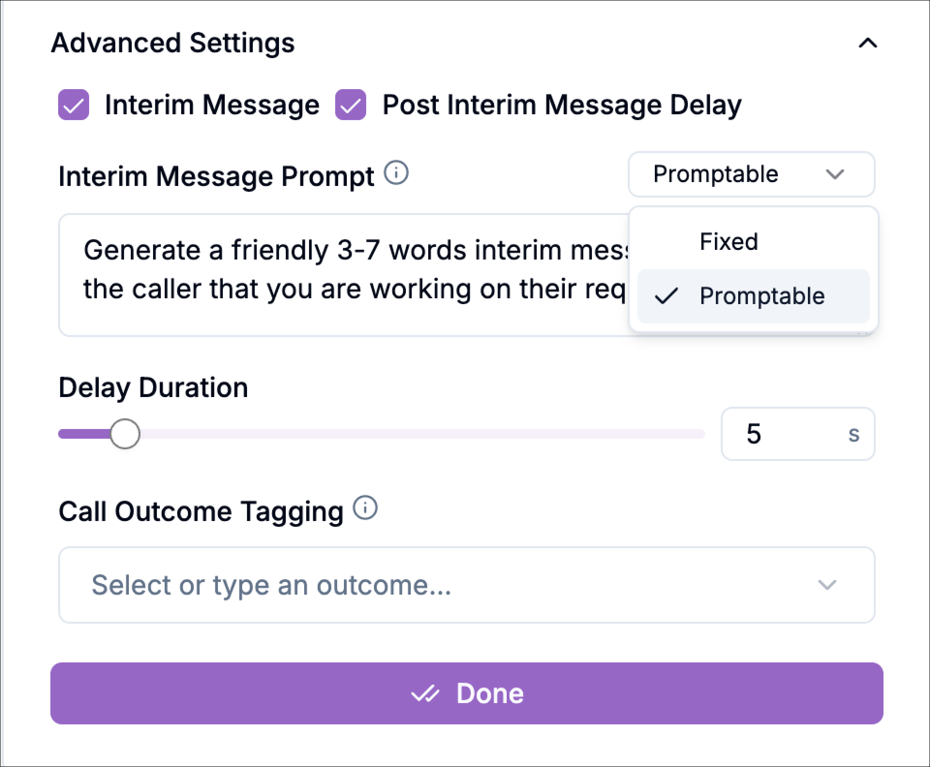Click the double-check icon inside the Done button
This screenshot has width=930, height=767.
(425, 693)
